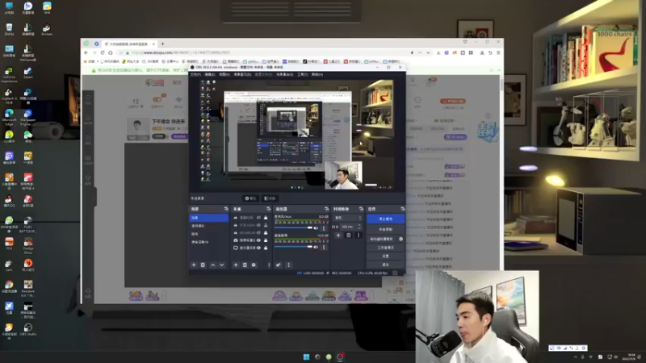
Task: Open Audio Mixer toolbar three-dot menu
Action: [x=289, y=265]
